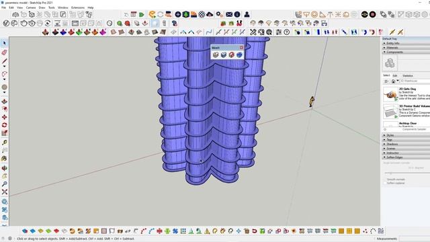Click the Zoom Extents tool
The image size is (430, 242).
coord(5,192)
